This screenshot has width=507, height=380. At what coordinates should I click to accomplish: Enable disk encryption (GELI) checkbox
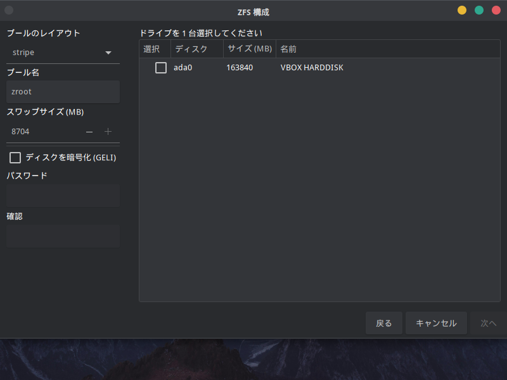(x=15, y=158)
